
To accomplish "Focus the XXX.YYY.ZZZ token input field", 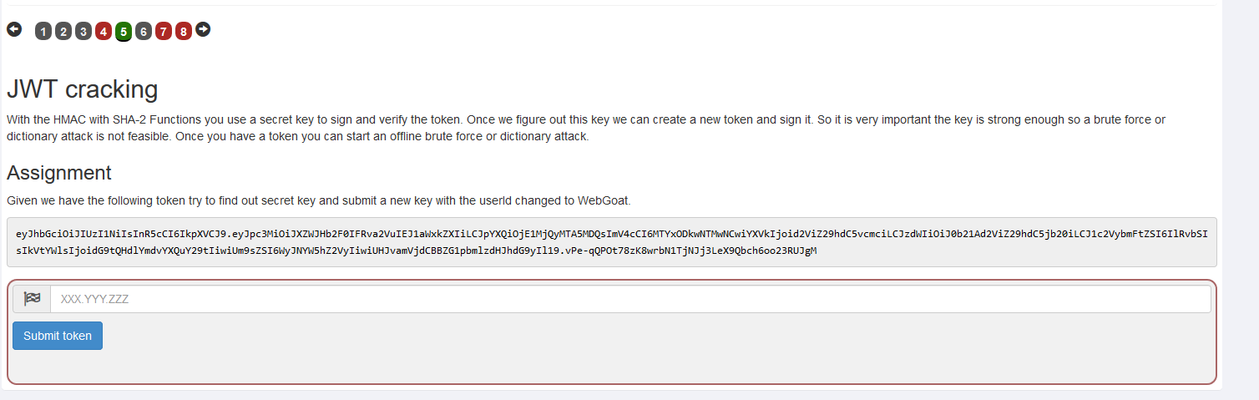I will (630, 299).
